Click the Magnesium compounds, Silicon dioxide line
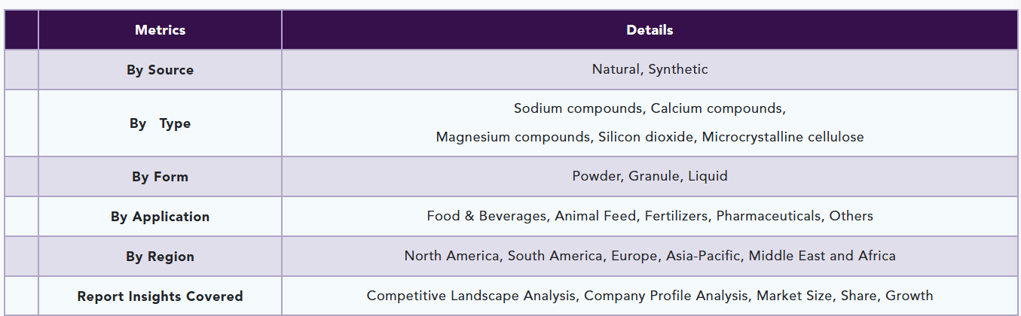The width and height of the screenshot is (1021, 316). click(650, 137)
